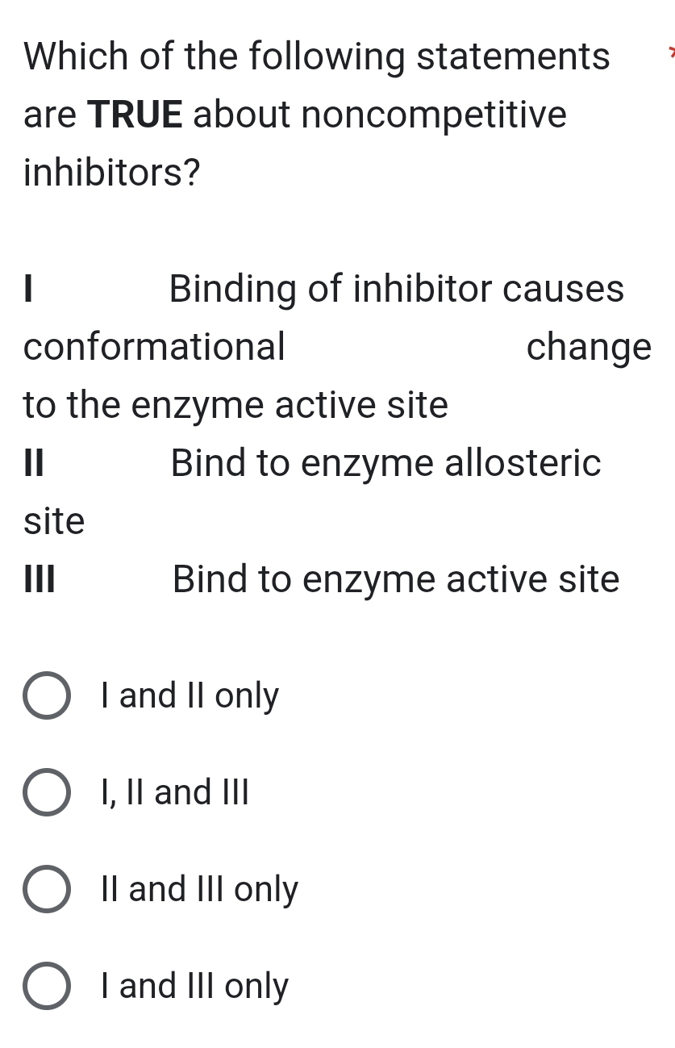Viewport: 675px width, 1048px height.
Task: Click the "I, II and III" option label
Action: (x=174, y=792)
